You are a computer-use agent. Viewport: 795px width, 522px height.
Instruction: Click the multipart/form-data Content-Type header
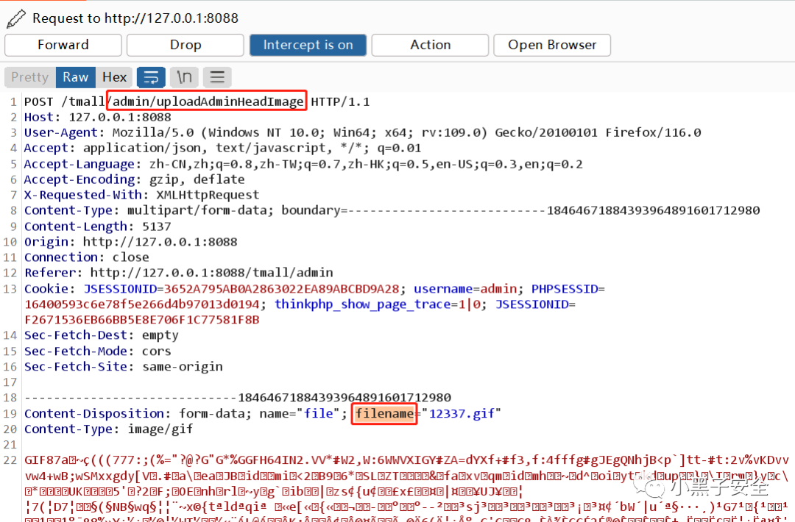pyautogui.click(x=392, y=210)
